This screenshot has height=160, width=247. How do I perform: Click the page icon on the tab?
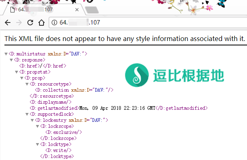(12, 10)
